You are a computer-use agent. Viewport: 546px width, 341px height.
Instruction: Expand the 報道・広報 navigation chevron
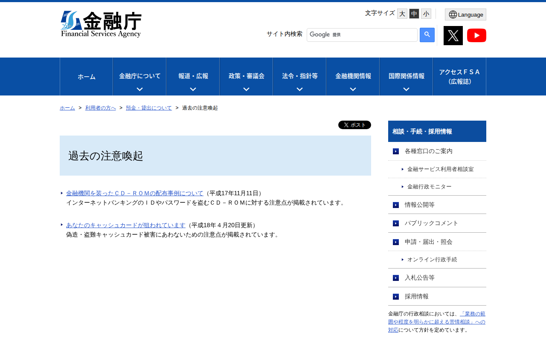pyautogui.click(x=193, y=90)
